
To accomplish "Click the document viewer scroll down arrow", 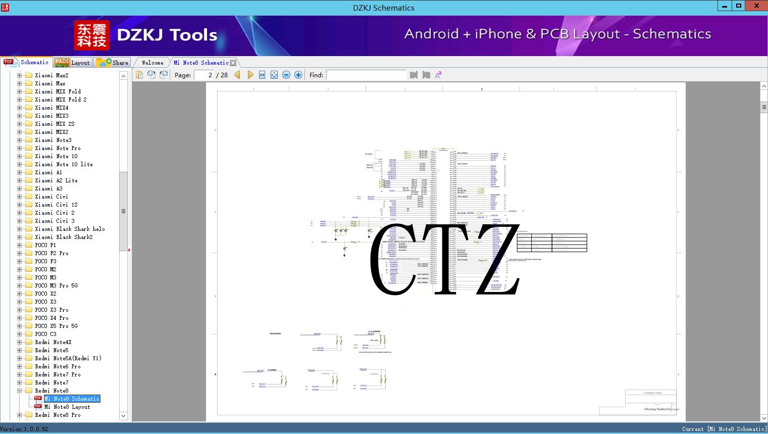I will (764, 418).
